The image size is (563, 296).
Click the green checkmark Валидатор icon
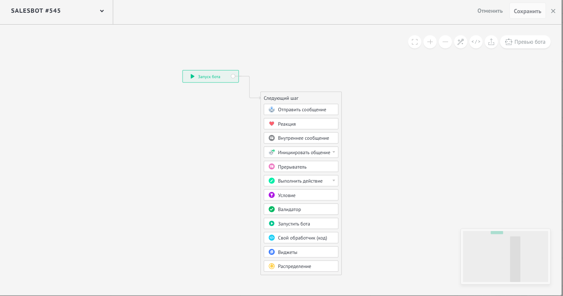pyautogui.click(x=271, y=209)
